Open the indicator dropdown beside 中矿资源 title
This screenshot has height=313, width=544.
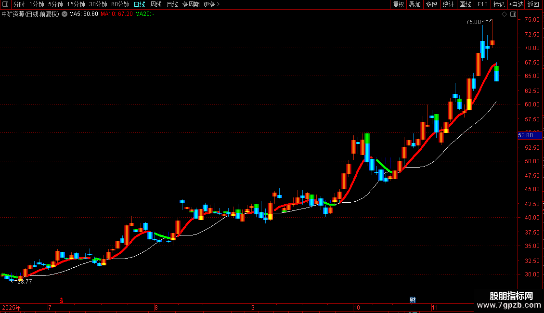[65, 14]
